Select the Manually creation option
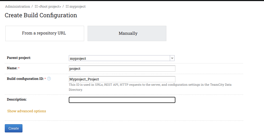The width and height of the screenshot is (264, 138). (127, 33)
